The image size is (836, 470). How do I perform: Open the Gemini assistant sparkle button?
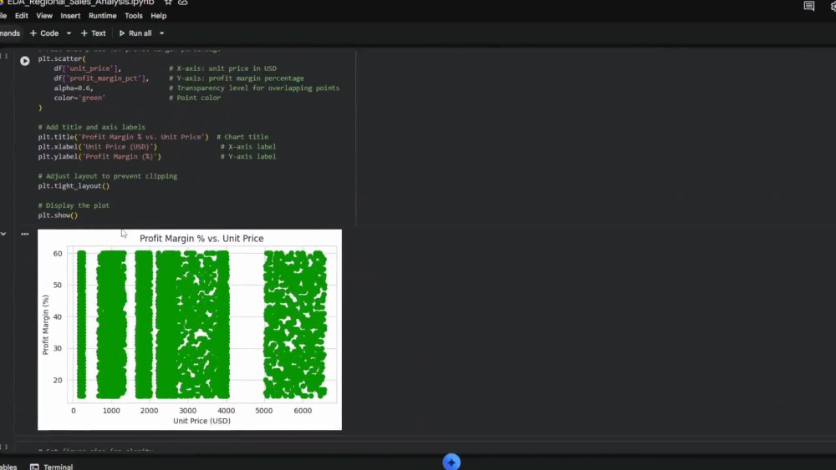point(451,462)
